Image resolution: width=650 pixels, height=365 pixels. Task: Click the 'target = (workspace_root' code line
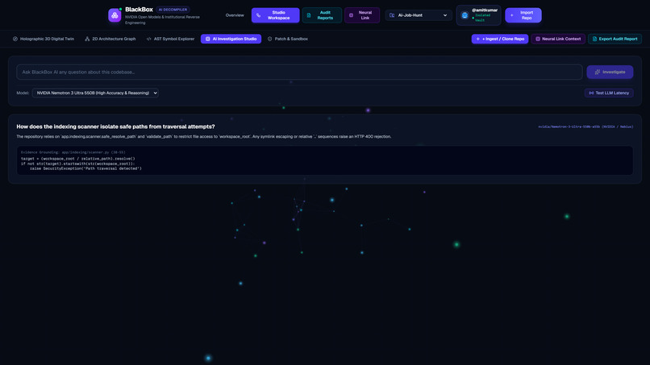click(78, 159)
